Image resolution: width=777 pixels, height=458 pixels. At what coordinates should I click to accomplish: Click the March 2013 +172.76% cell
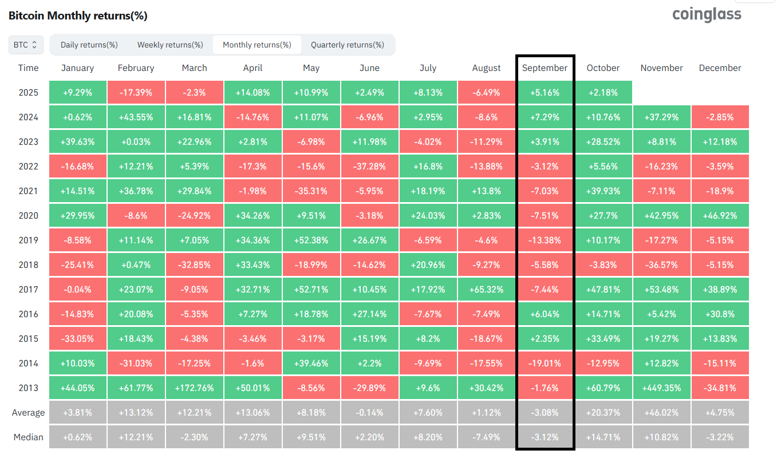(194, 388)
